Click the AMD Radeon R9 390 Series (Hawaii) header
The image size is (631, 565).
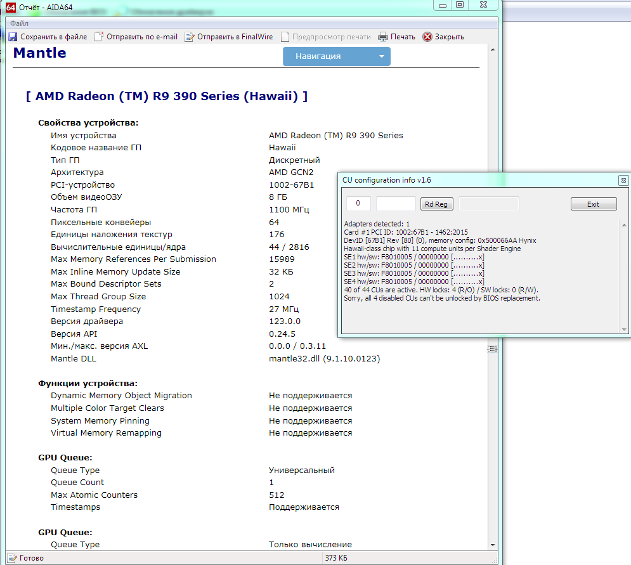pyautogui.click(x=167, y=96)
